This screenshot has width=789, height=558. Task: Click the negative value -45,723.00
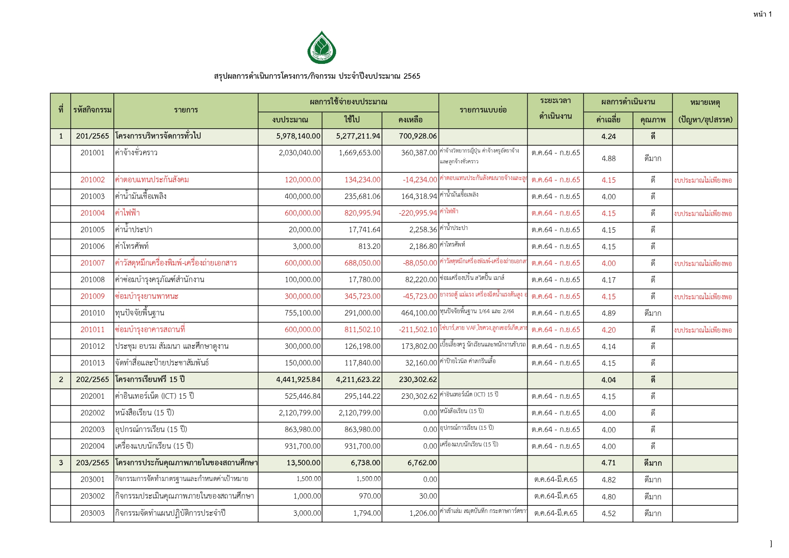(420, 297)
